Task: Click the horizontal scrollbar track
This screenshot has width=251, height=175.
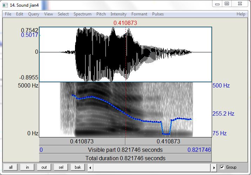Action: click(x=152, y=168)
